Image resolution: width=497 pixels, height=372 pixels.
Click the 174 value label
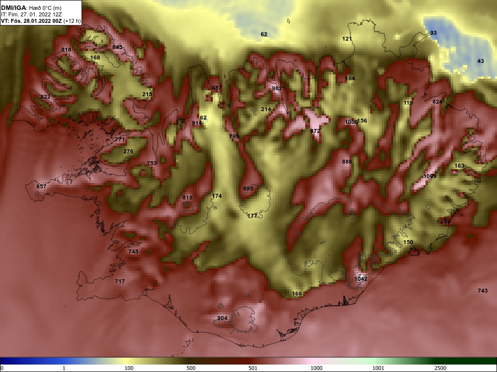click(217, 196)
